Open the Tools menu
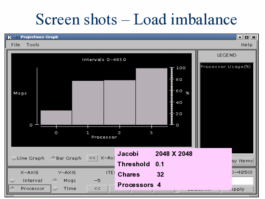Image resolution: width=265 pixels, height=199 pixels. (33, 44)
